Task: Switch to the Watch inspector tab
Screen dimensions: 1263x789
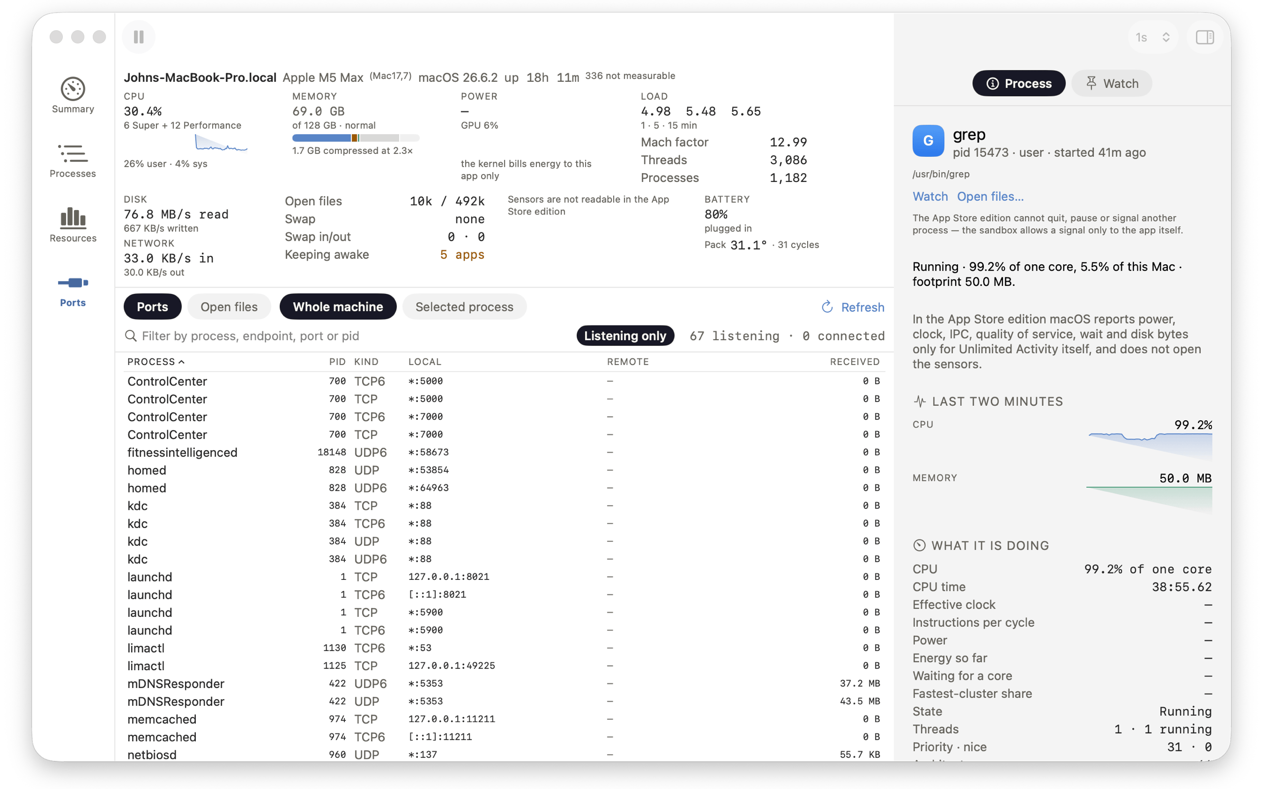Action: pos(1112,83)
